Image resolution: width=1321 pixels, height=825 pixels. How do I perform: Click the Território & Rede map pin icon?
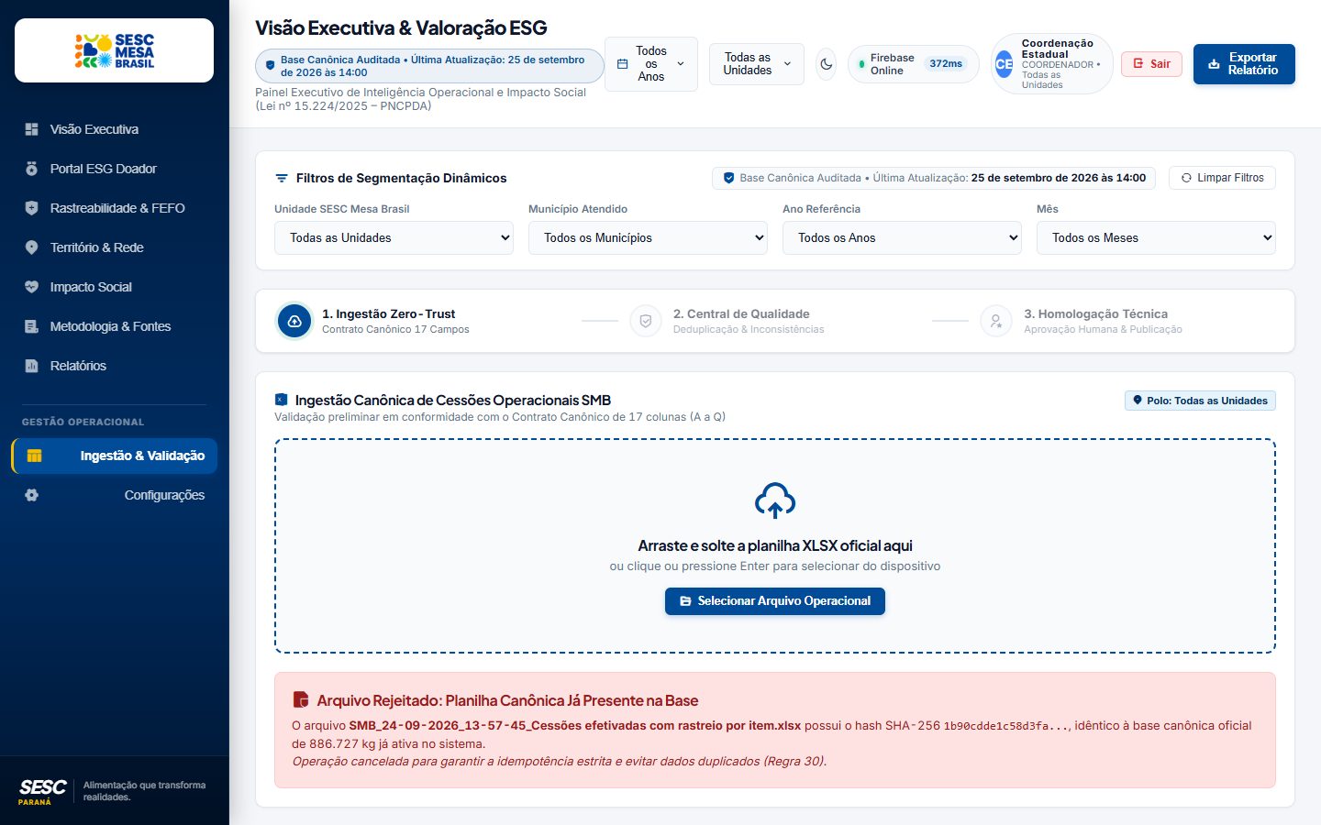[x=32, y=247]
